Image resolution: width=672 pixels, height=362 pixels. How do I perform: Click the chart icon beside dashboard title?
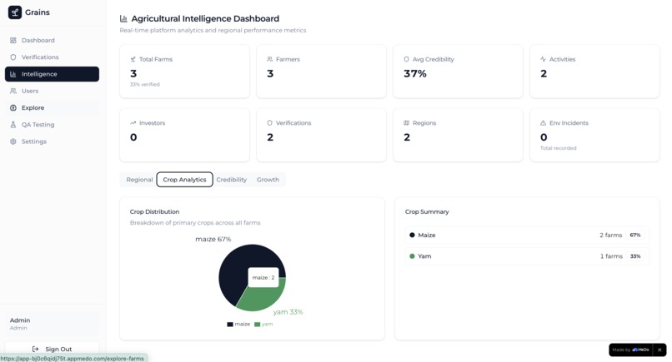[123, 18]
